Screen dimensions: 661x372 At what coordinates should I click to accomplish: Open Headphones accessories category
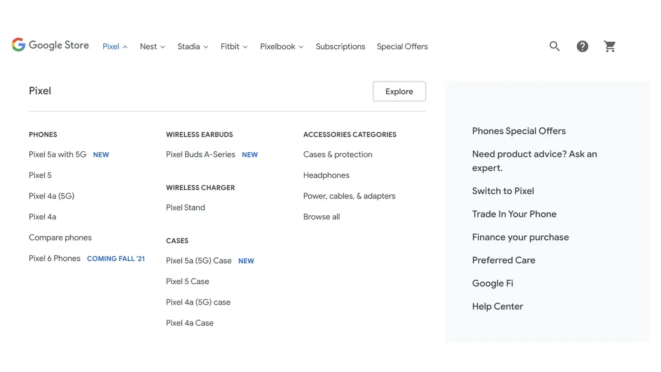click(x=326, y=175)
